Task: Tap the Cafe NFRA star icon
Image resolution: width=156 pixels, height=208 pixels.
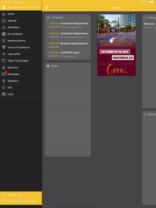Action: 4,54
